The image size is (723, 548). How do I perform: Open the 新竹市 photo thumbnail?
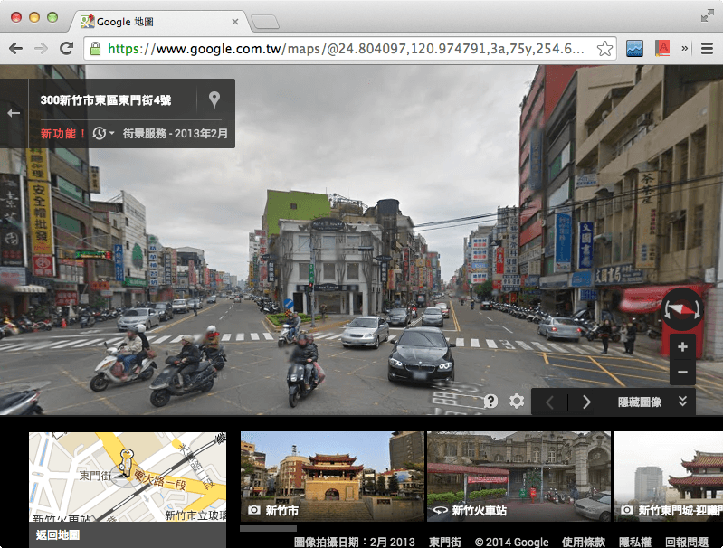(x=331, y=476)
